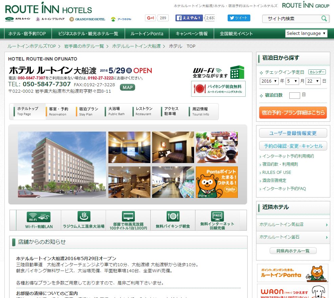Open ビジネスホテル・観光ホテル一覧 menu

coord(88,33)
